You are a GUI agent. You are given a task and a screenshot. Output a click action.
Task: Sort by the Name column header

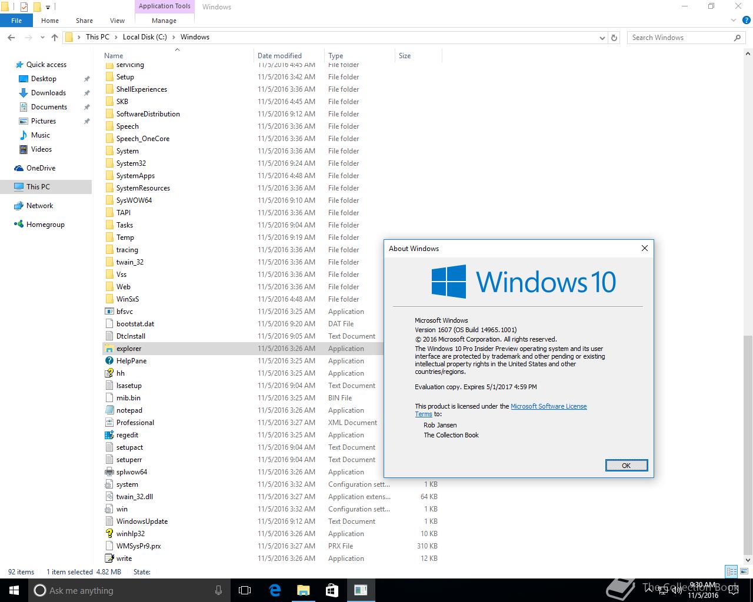(178, 56)
